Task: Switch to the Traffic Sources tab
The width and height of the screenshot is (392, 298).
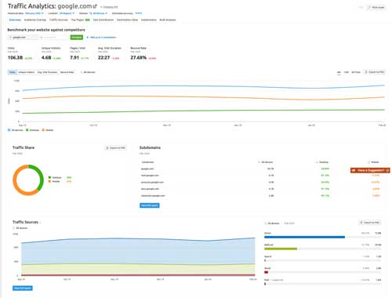Action: click(59, 20)
